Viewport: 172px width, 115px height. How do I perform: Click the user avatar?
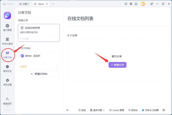coord(143,4)
